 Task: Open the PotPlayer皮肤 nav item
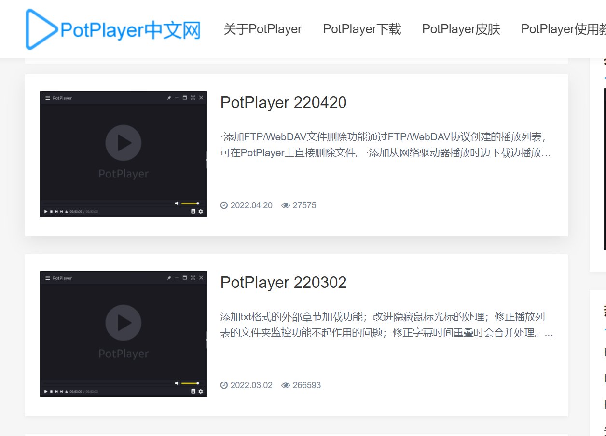pos(461,29)
